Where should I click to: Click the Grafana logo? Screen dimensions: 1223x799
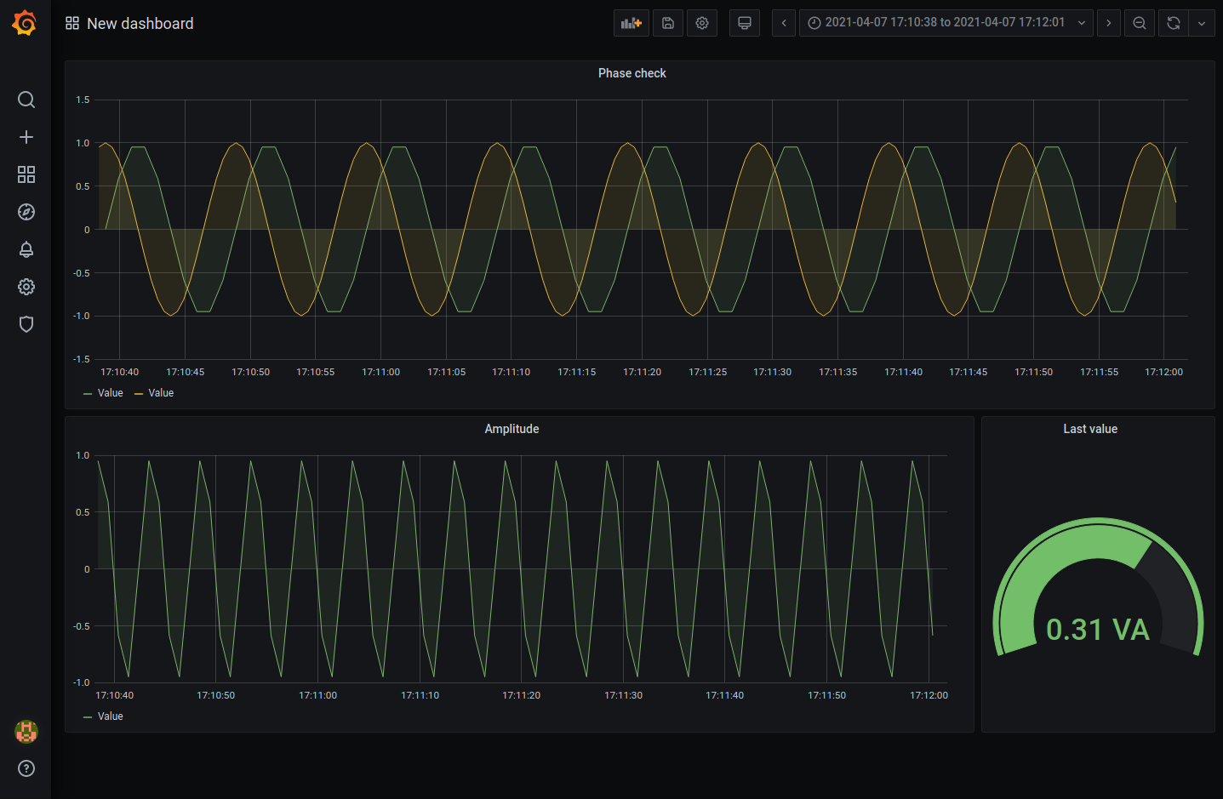(x=25, y=22)
